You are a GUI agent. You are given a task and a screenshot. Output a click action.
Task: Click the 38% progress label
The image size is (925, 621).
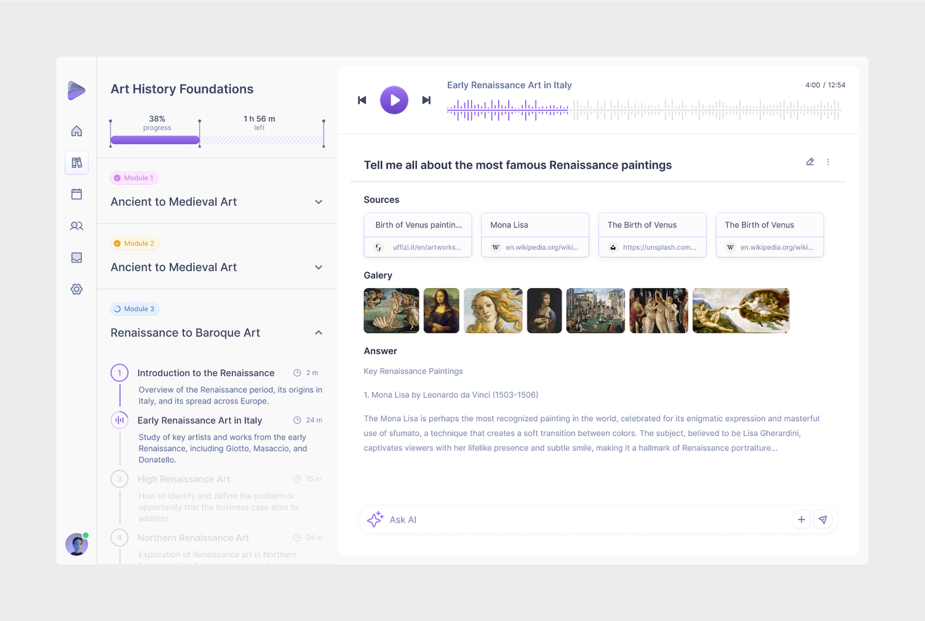coord(157,123)
